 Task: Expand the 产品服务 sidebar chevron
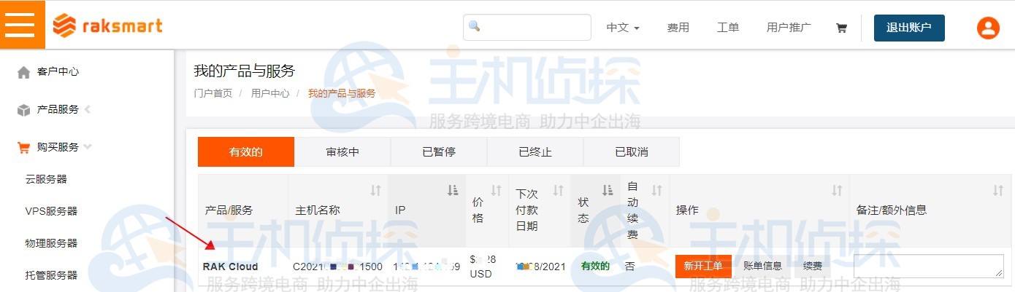point(88,109)
